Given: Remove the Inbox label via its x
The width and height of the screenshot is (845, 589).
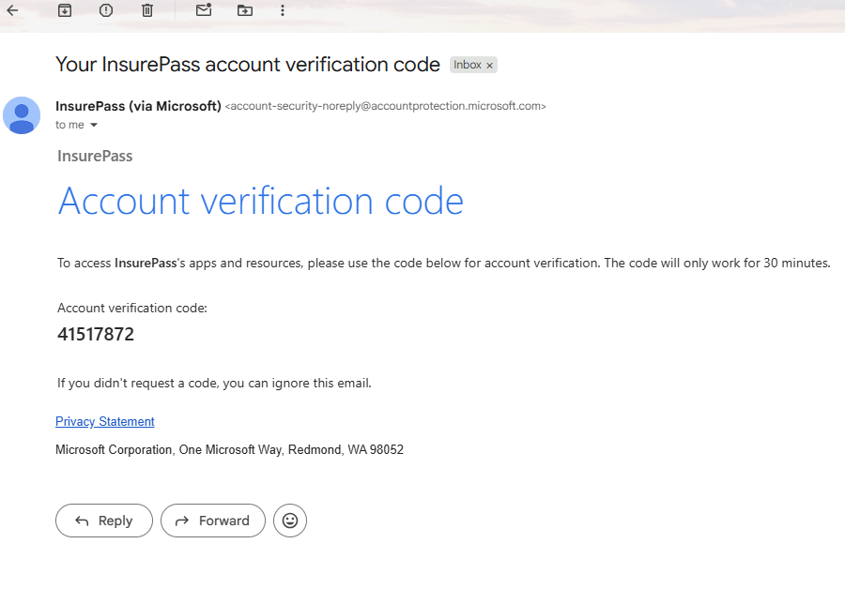Looking at the screenshot, I should coord(490,66).
